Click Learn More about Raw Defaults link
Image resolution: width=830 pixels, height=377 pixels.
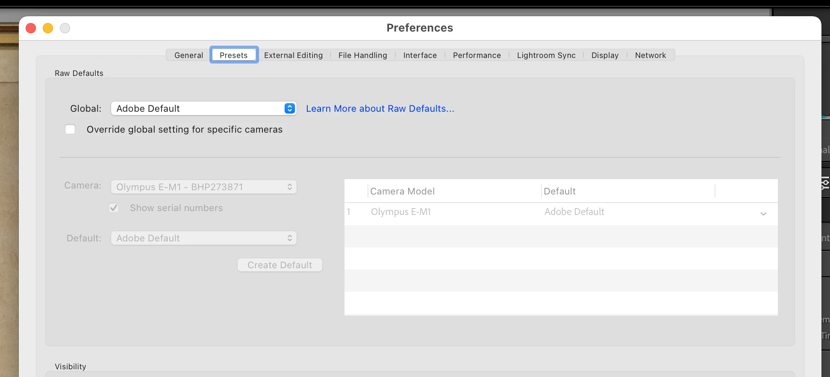pyautogui.click(x=380, y=108)
